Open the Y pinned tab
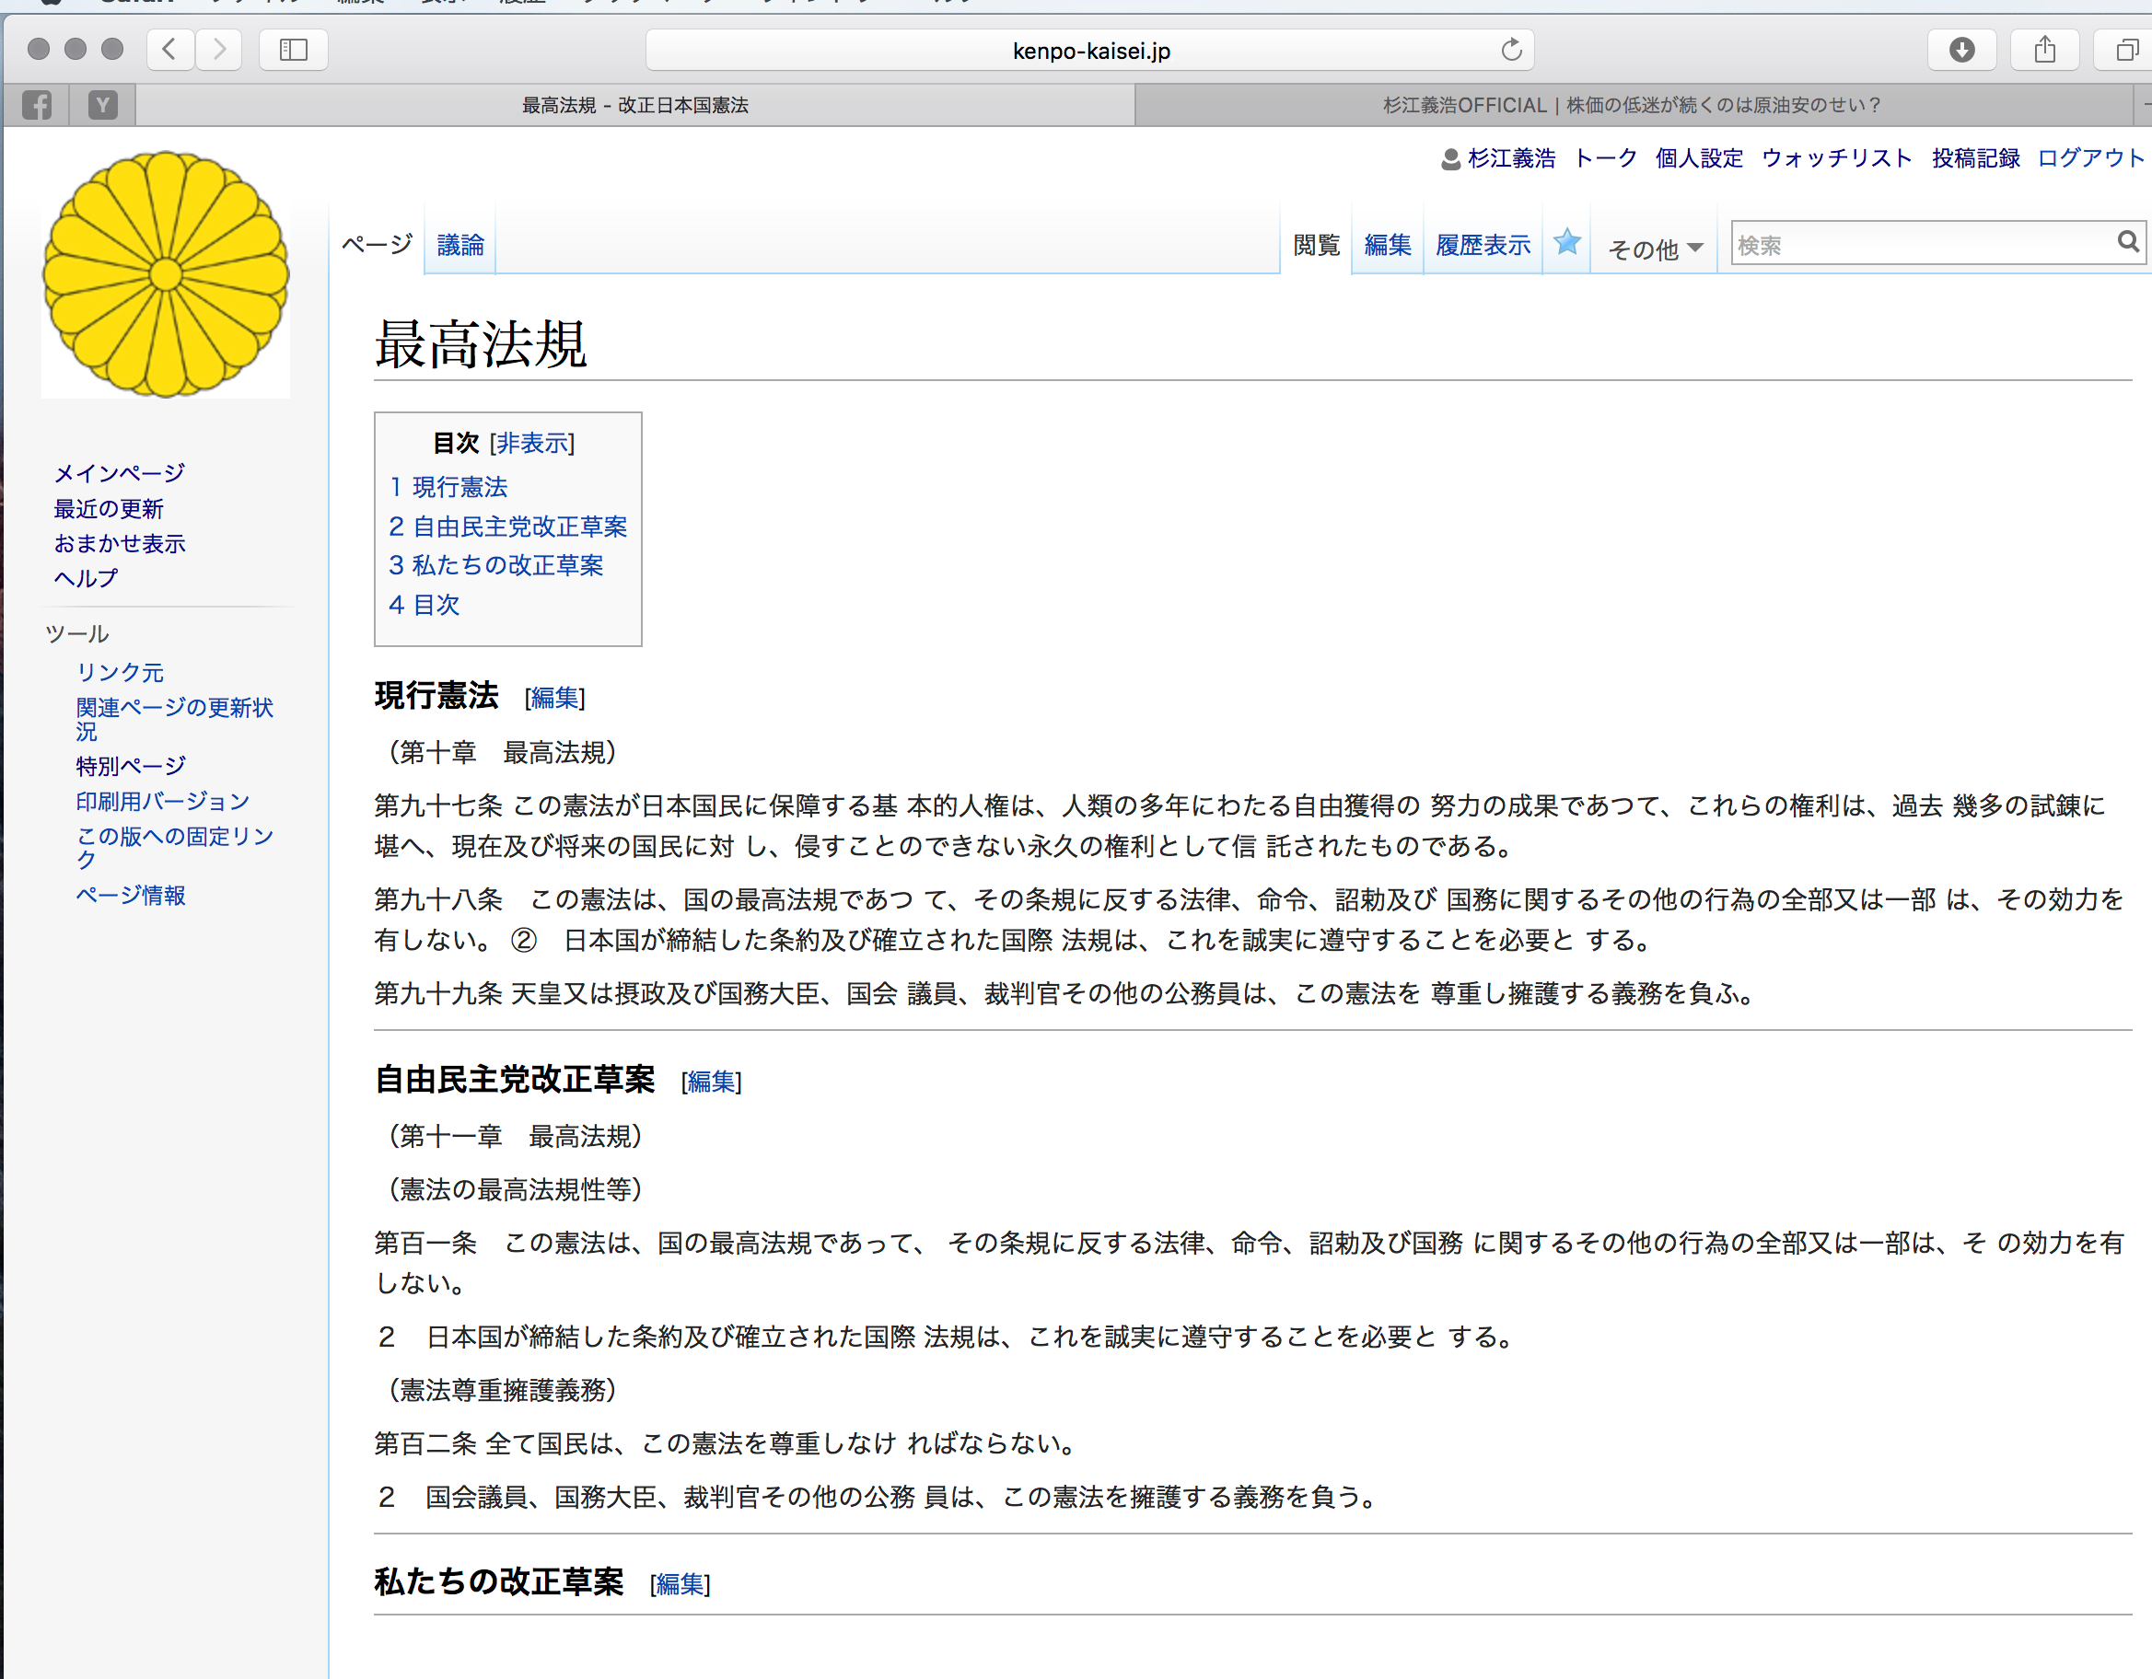2152x1679 pixels. [x=102, y=104]
